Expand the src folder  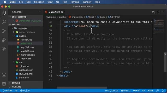click(14, 63)
